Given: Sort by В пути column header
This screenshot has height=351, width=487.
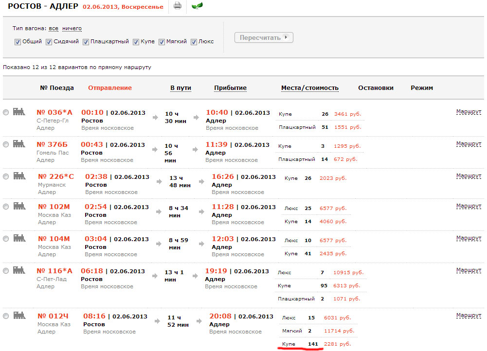Looking at the screenshot, I should point(180,88).
